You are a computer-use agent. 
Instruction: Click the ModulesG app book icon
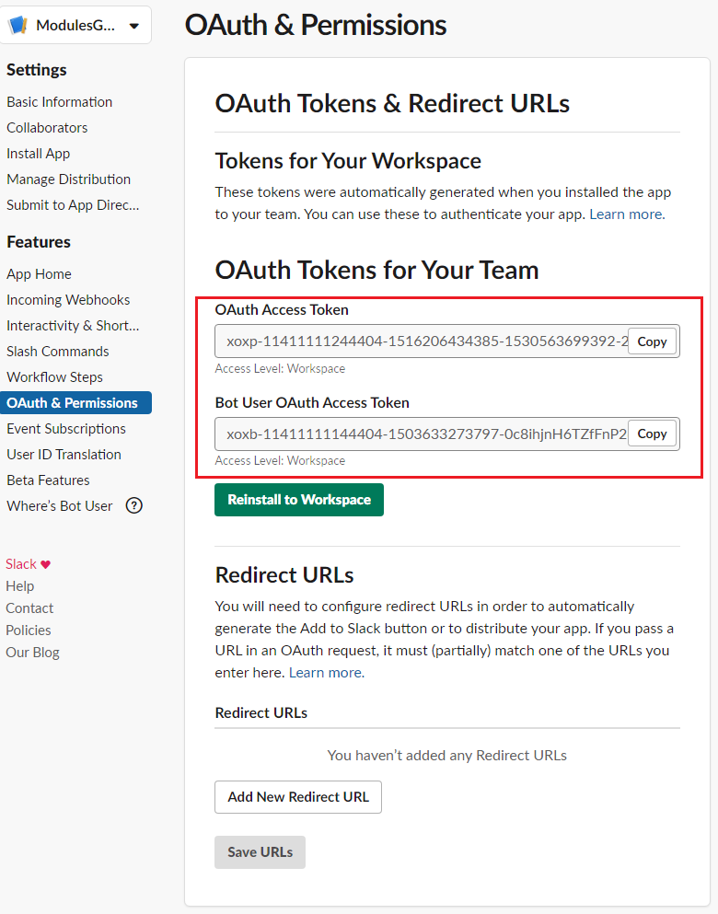(18, 25)
